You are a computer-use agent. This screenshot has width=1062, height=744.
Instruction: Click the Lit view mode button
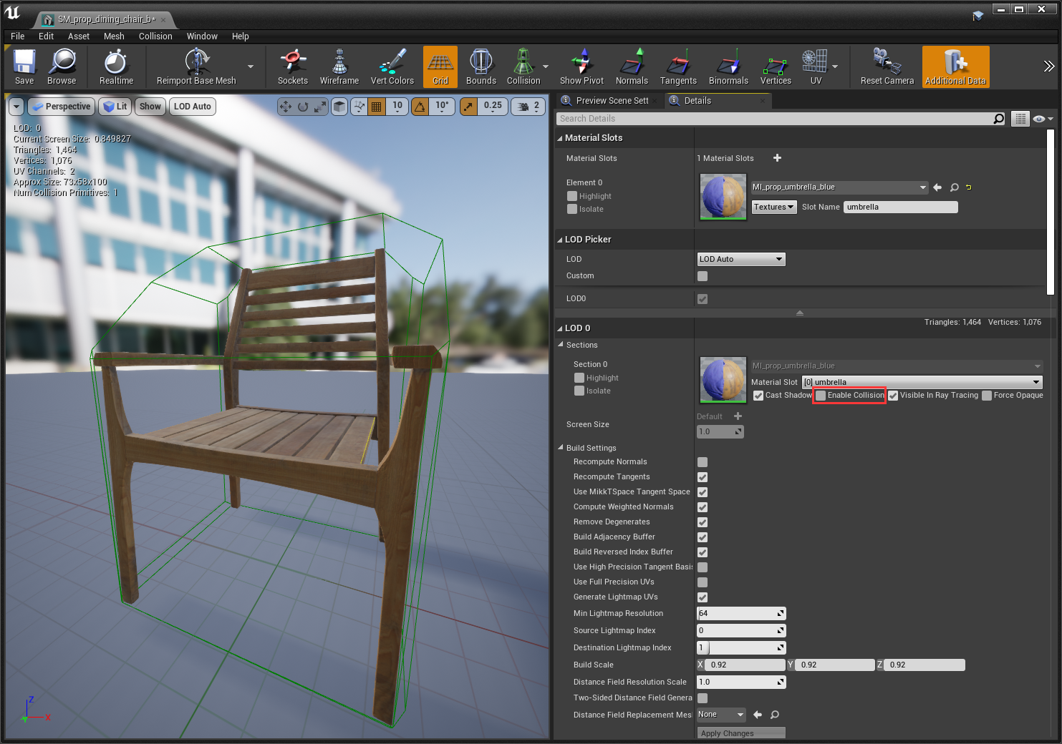[x=115, y=107]
